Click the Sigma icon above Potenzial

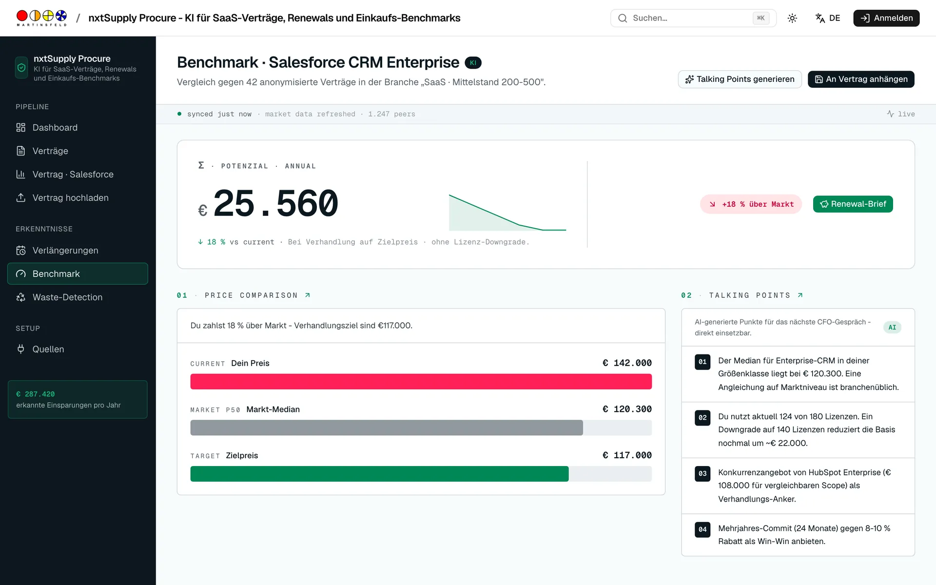201,165
